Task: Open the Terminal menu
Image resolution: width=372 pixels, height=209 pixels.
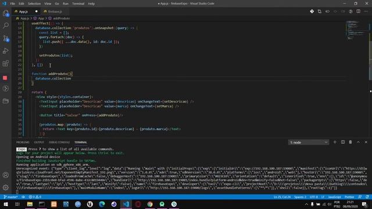Action: click(x=78, y=3)
